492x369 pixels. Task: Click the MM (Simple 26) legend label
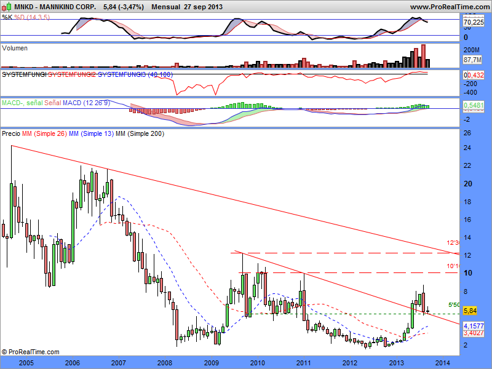pos(44,133)
